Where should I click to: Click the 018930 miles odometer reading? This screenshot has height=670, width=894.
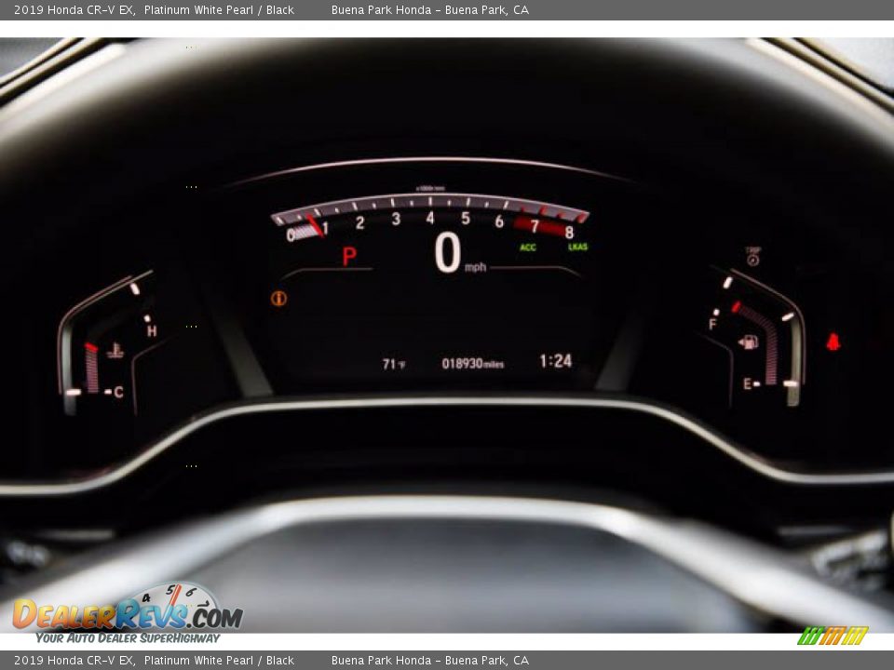[x=473, y=364]
